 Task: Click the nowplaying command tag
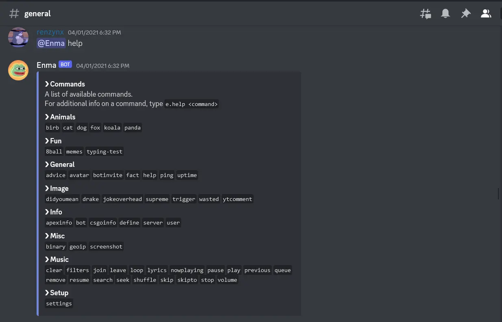click(x=187, y=270)
